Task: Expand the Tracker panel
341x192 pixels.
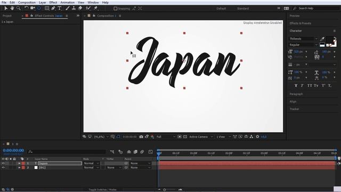Action: click(x=294, y=109)
